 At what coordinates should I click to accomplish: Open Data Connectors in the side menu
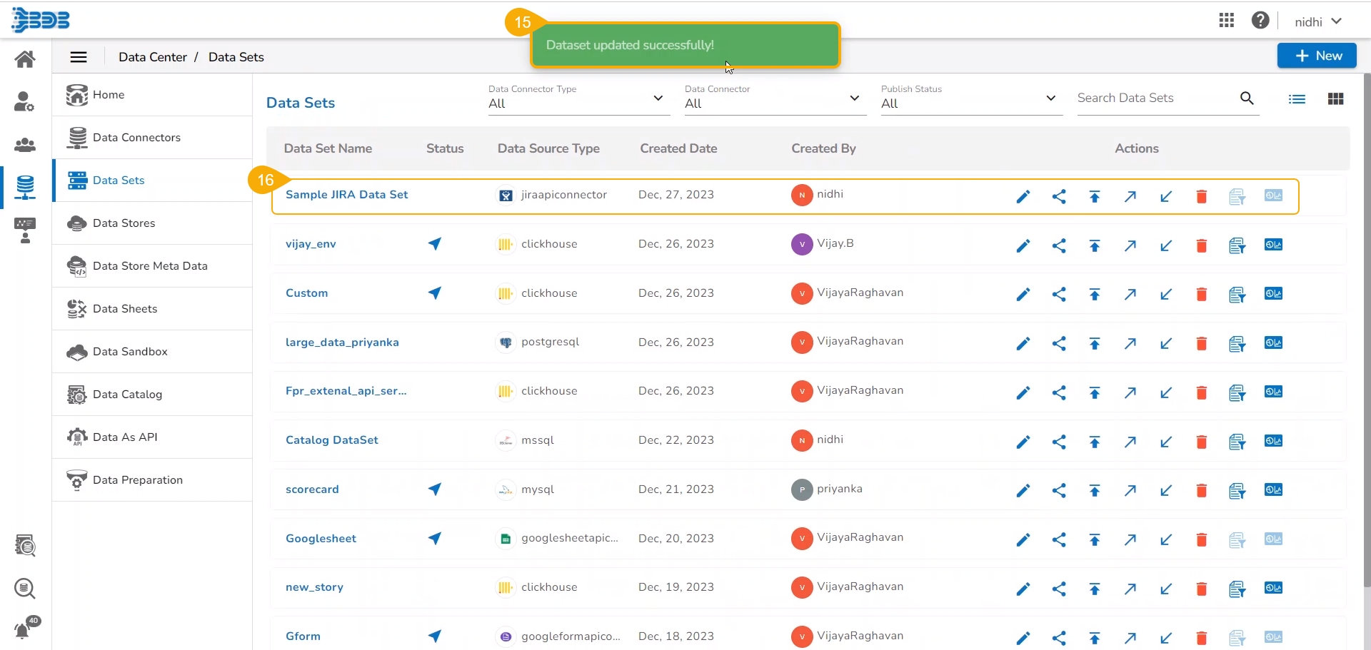point(136,138)
